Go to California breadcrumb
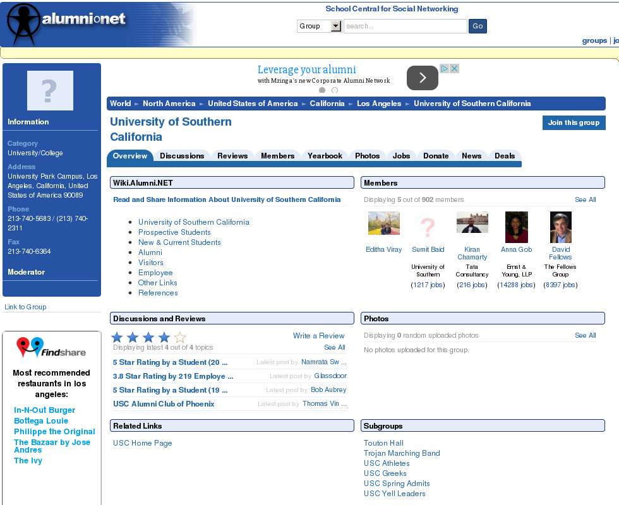This screenshot has height=505, width=619. click(x=327, y=104)
